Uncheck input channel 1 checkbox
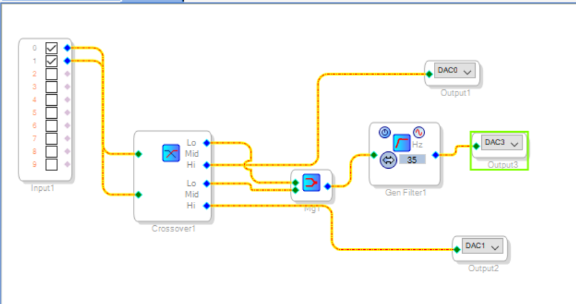The image size is (576, 304). tap(52, 60)
